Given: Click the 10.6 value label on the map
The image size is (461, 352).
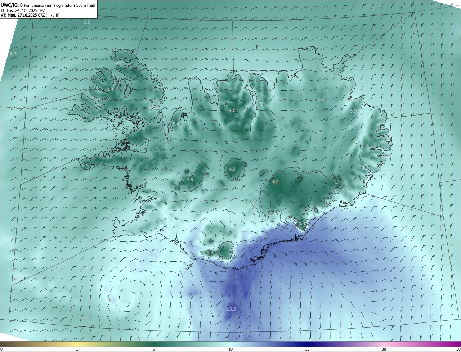Looking at the screenshot, I should coord(151,255).
